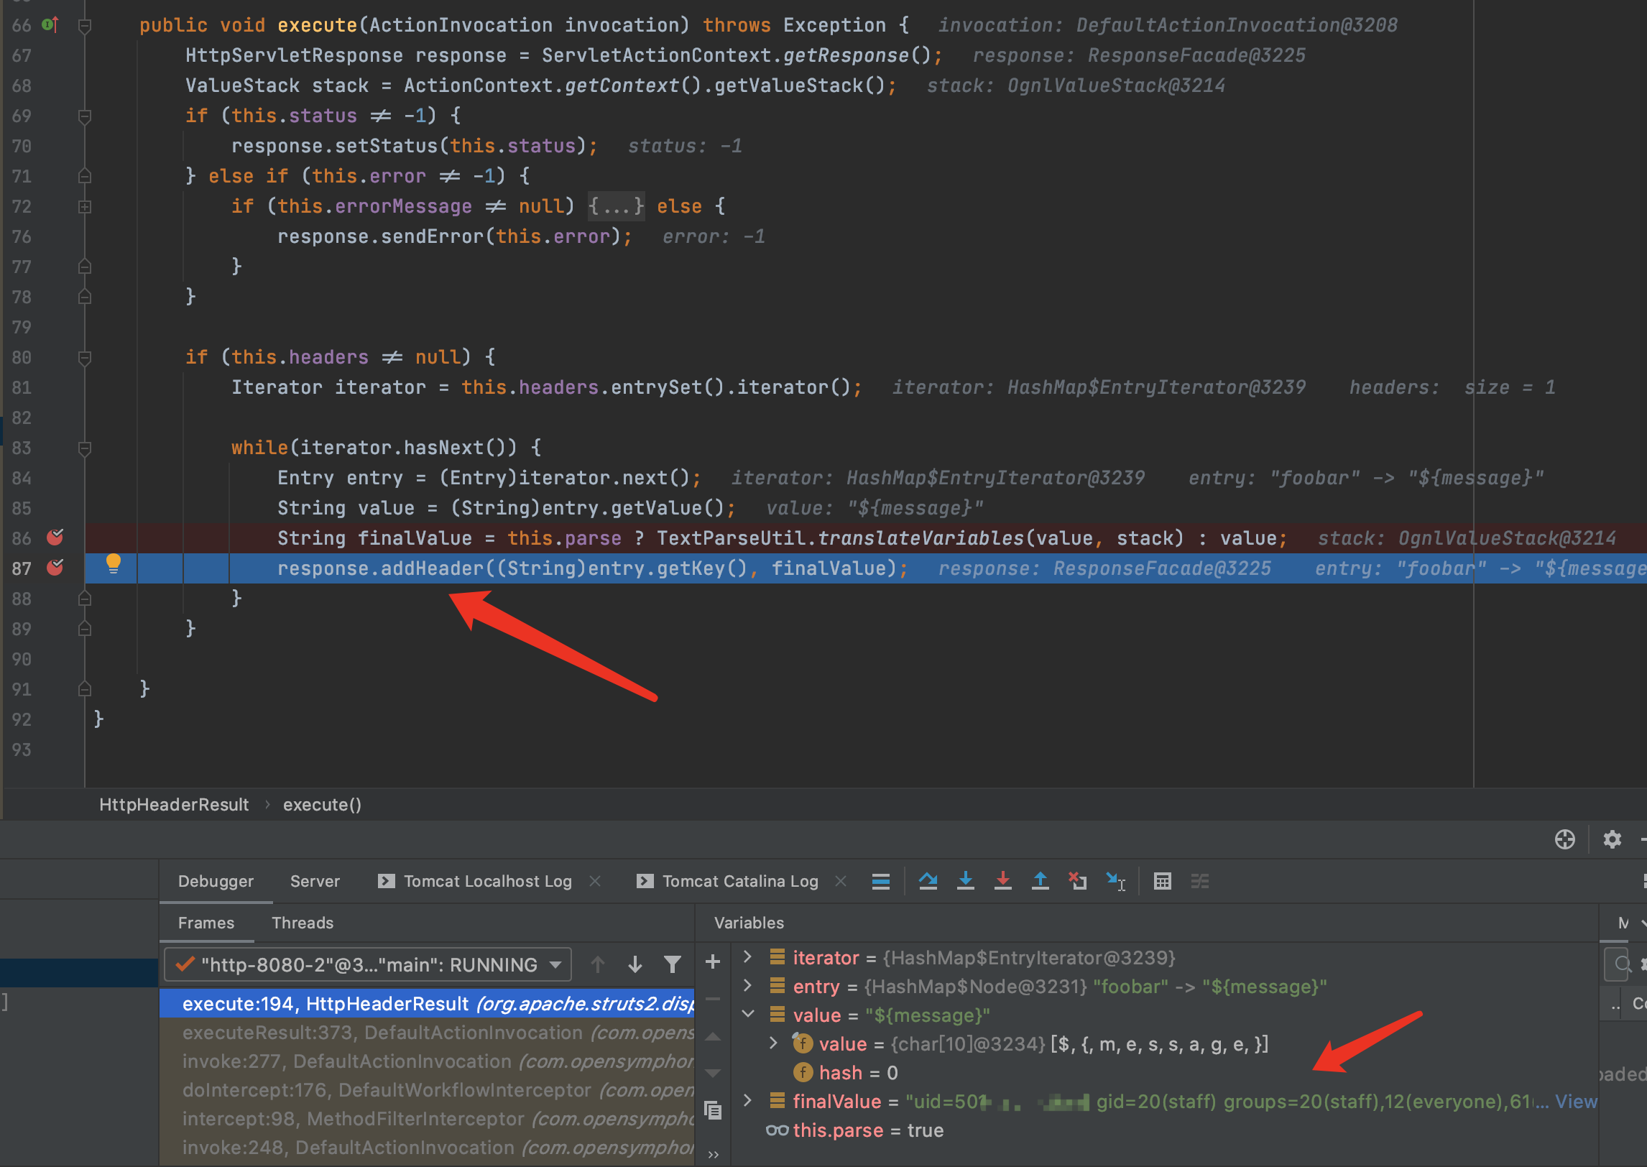Click execute() in the breadcrumb
The image size is (1647, 1167).
click(x=322, y=805)
